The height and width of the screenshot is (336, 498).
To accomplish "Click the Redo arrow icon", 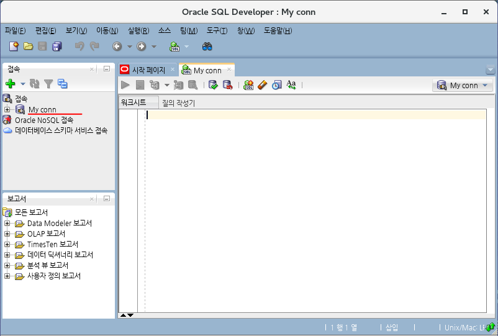I will (94, 47).
